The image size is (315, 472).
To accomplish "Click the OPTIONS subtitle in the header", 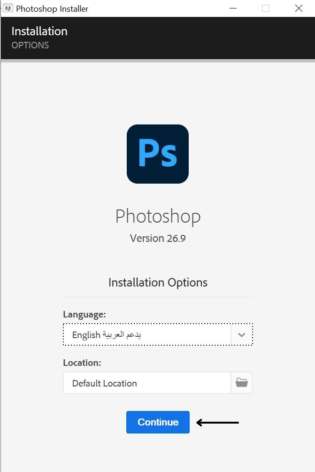I will pyautogui.click(x=30, y=45).
